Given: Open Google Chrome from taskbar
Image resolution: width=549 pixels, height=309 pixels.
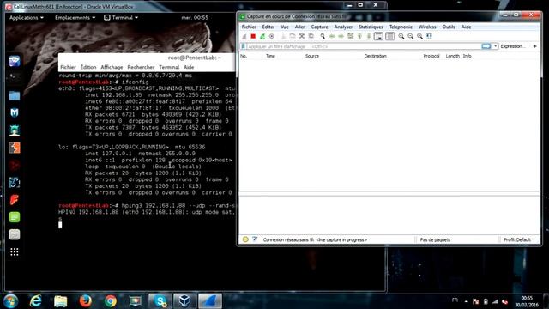Looking at the screenshot, I should tap(111, 301).
